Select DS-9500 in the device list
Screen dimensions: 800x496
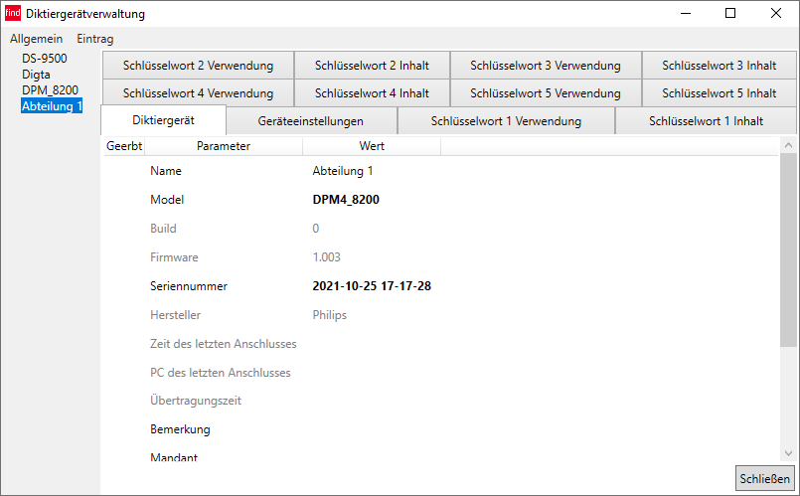tap(45, 59)
